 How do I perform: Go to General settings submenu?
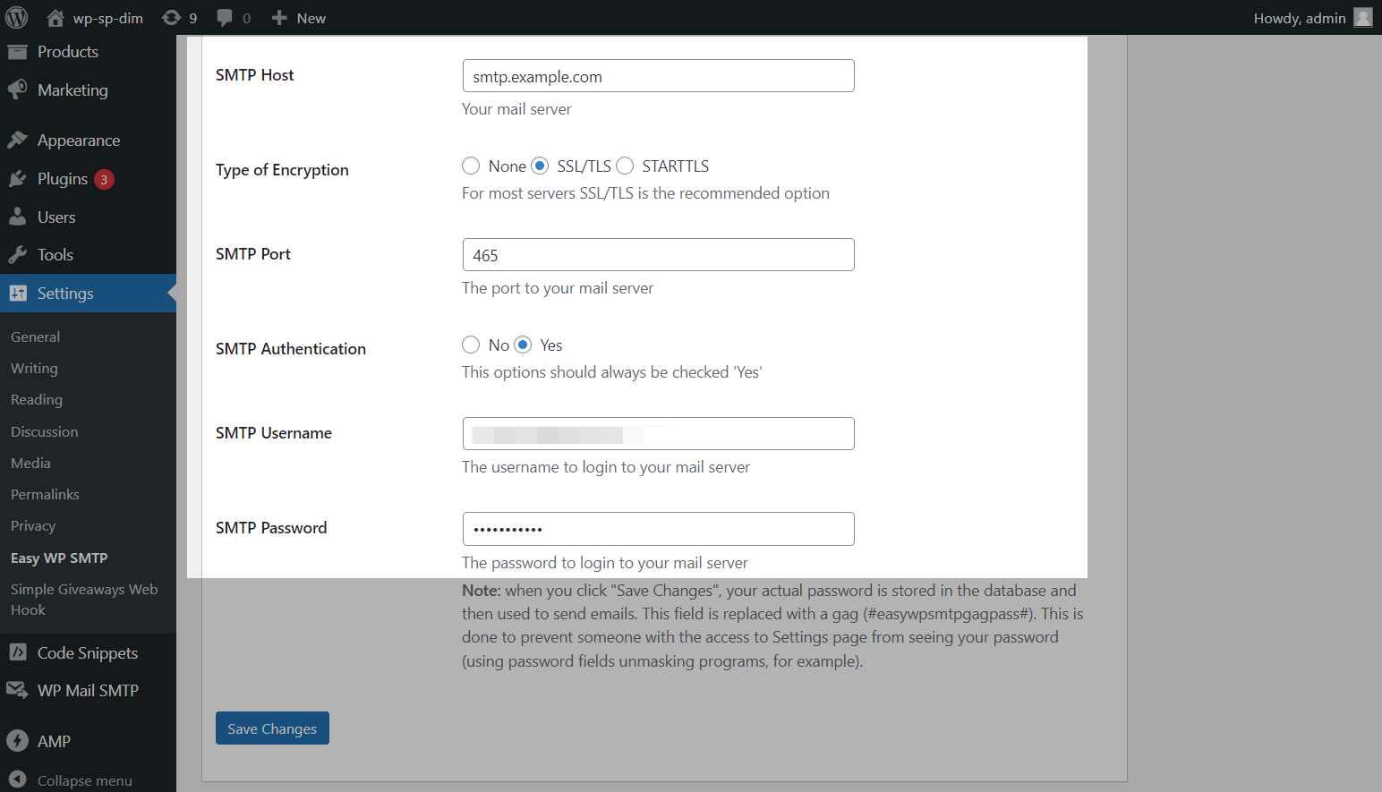click(x=36, y=337)
